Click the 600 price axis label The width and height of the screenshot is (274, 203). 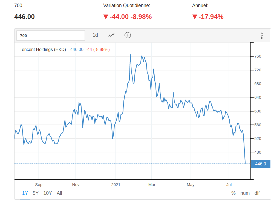click(258, 111)
